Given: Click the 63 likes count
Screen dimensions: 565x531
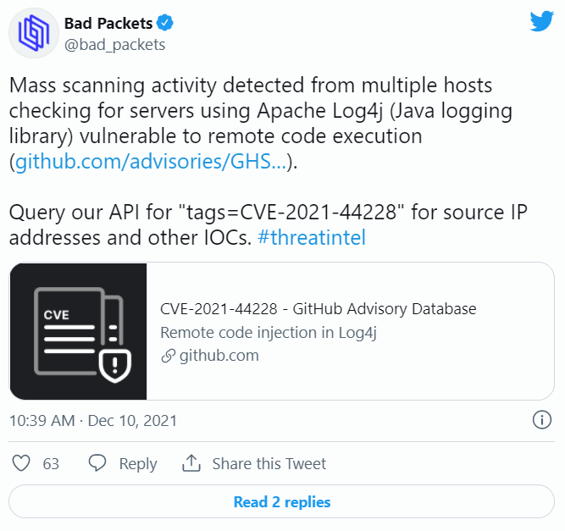Looking at the screenshot, I should (51, 464).
